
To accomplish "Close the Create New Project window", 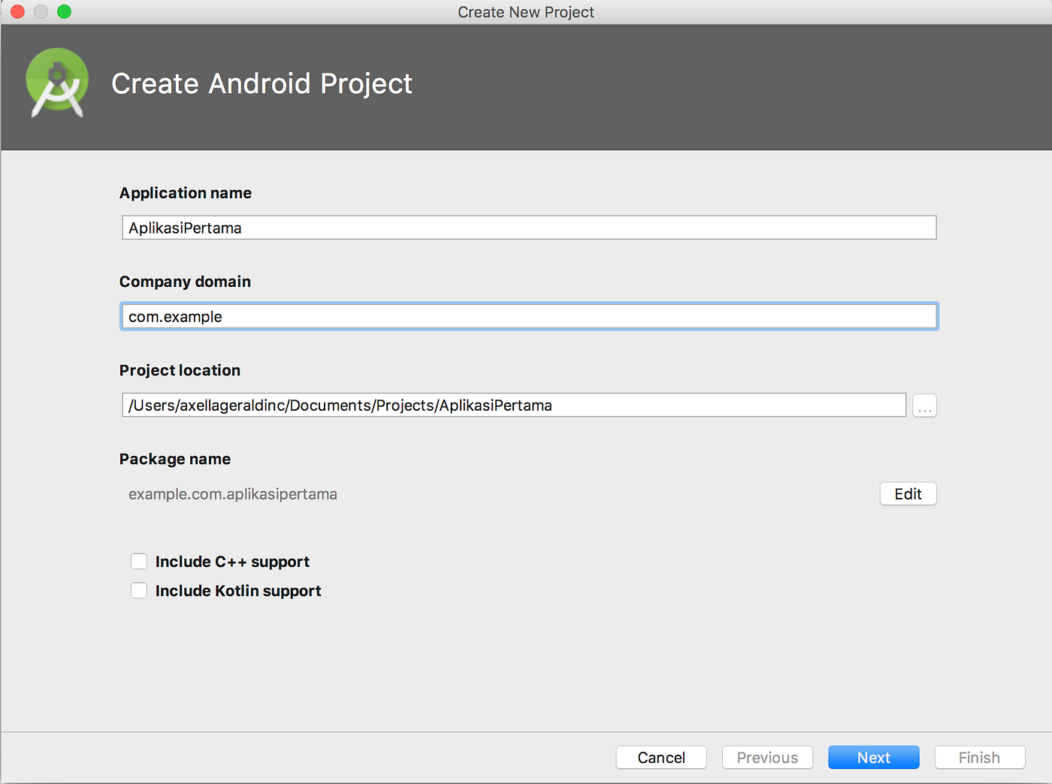I will click(x=17, y=11).
